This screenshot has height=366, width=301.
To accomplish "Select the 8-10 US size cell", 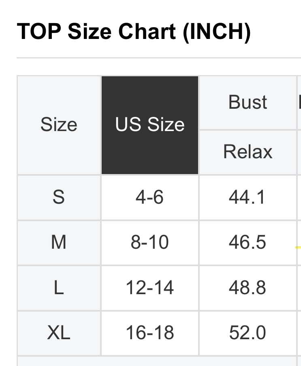I will 150,243.
